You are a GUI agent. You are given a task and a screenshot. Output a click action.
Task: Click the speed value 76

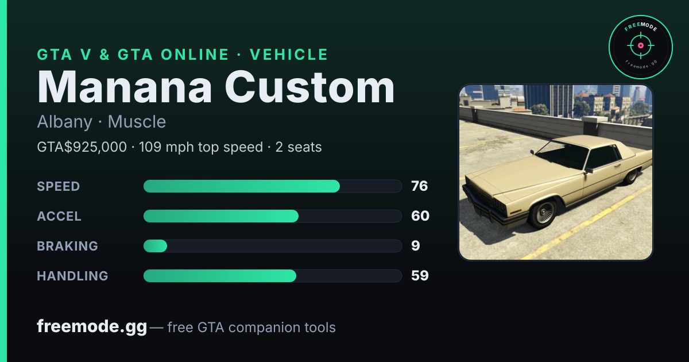click(420, 186)
